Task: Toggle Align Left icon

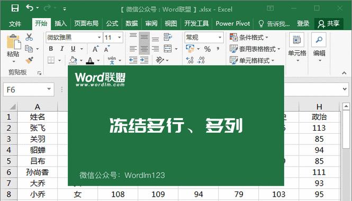Action: click(133, 49)
